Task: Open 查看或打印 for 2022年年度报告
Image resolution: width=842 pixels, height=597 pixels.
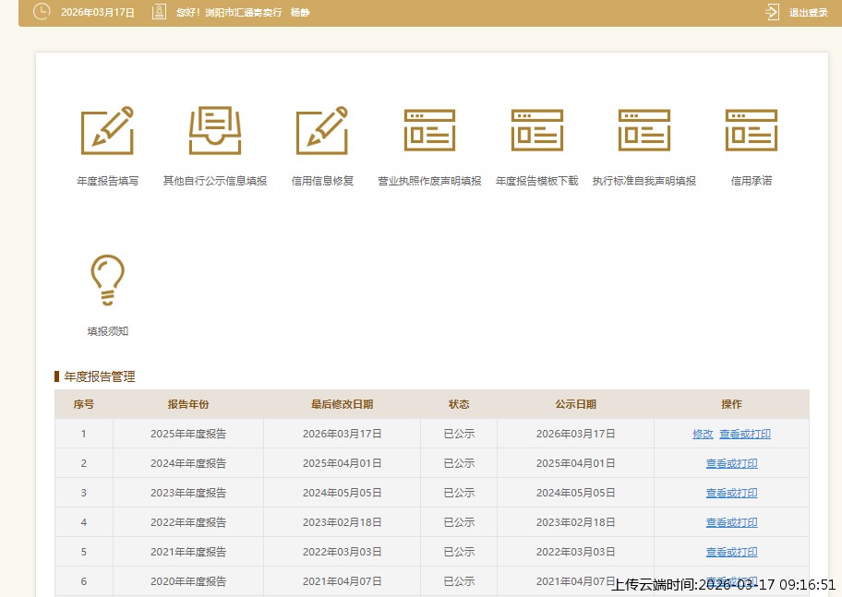Action: coord(731,522)
